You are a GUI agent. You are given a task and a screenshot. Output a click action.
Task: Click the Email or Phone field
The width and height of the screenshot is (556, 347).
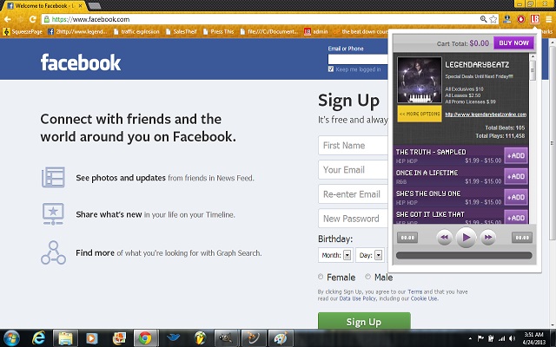click(358, 59)
